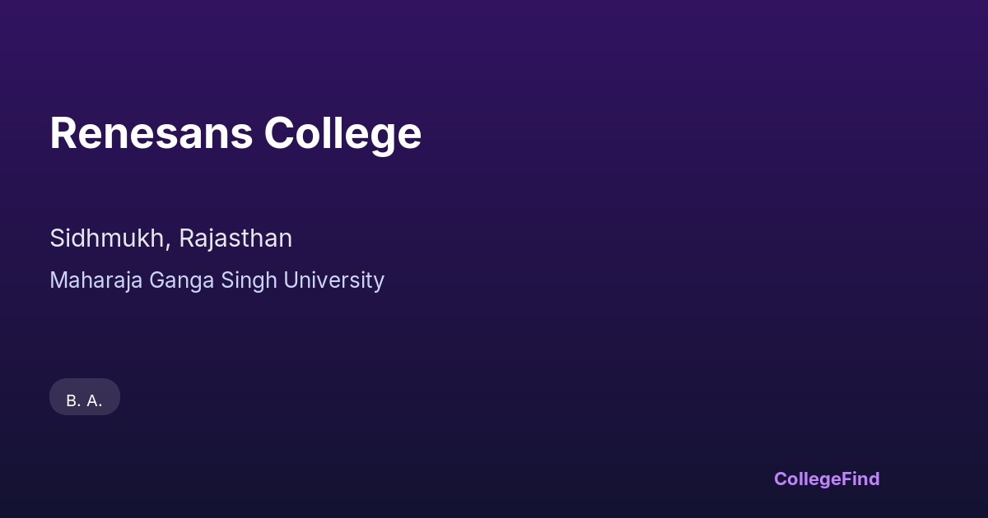Open the CollegeFind brand link
The image size is (988, 518).
[x=827, y=479]
